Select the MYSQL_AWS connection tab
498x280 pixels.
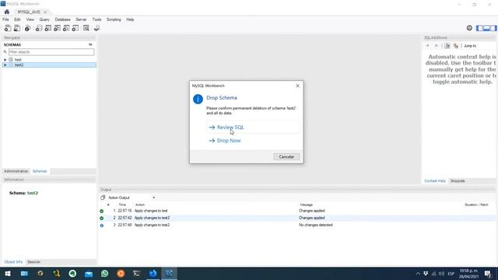coord(29,12)
